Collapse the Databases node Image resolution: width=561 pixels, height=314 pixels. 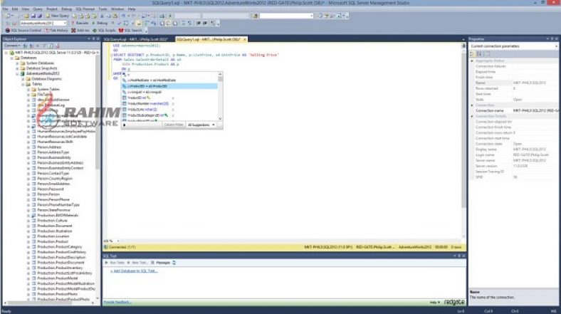coord(12,58)
